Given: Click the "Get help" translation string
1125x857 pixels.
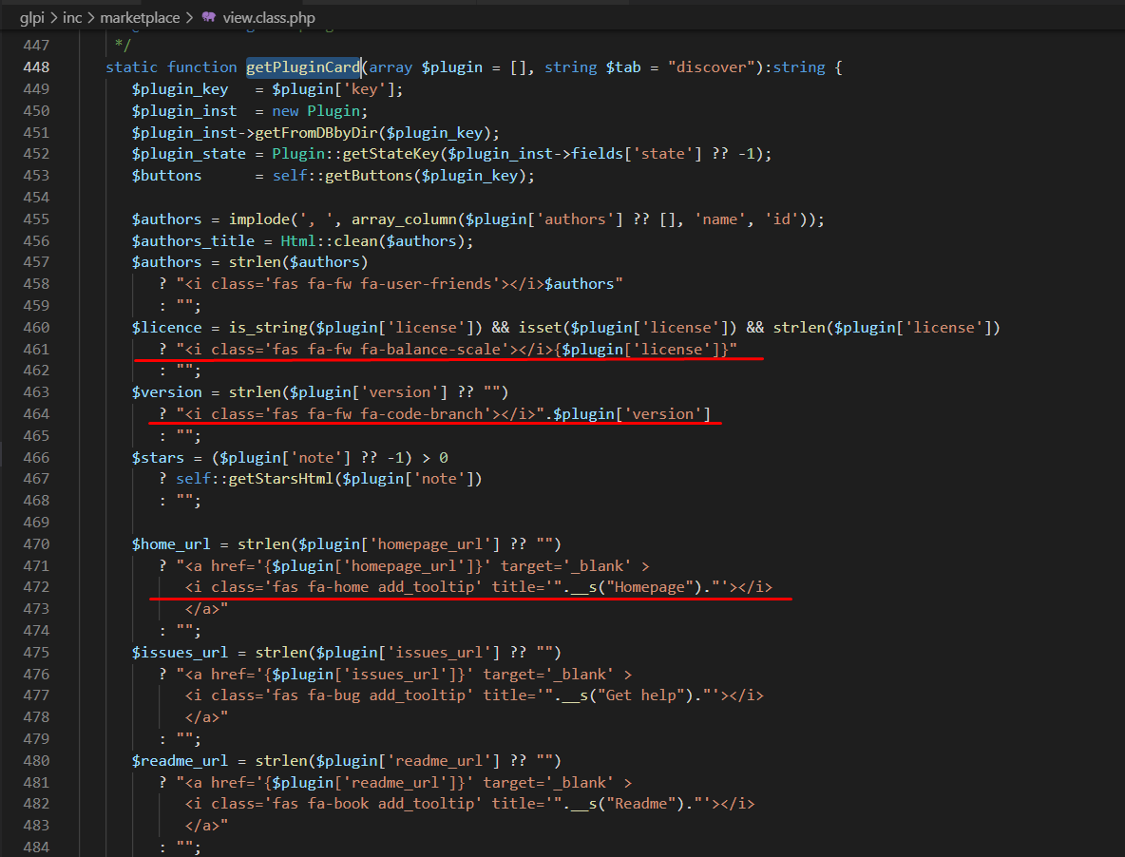Looking at the screenshot, I should (641, 695).
